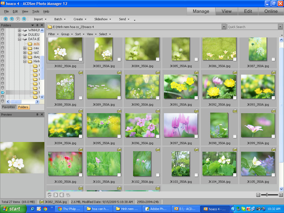Open the Edit menu in menu bar
This screenshot has height=213, width=284.
[x=15, y=11]
